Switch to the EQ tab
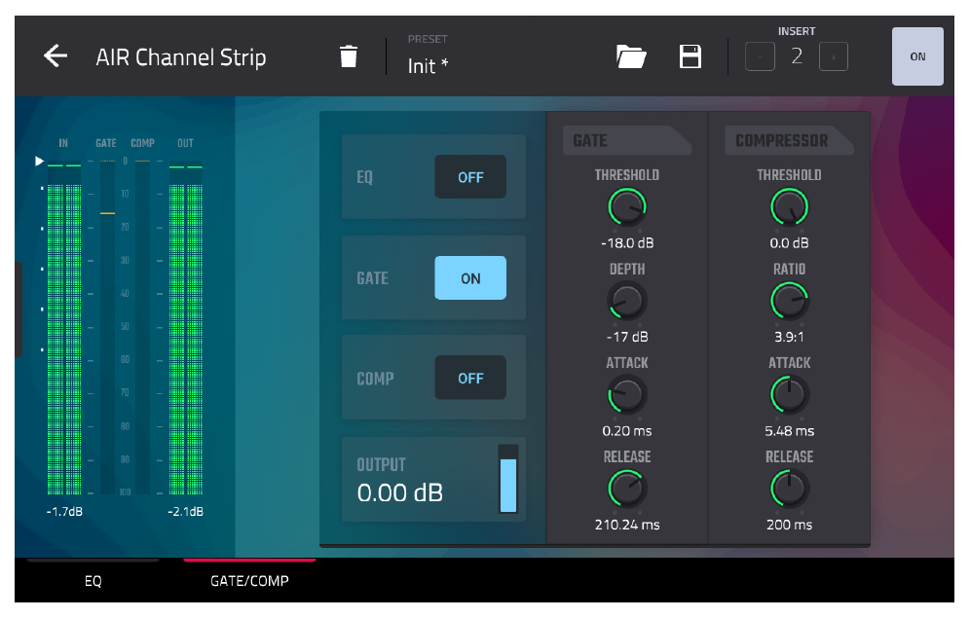 point(93,581)
